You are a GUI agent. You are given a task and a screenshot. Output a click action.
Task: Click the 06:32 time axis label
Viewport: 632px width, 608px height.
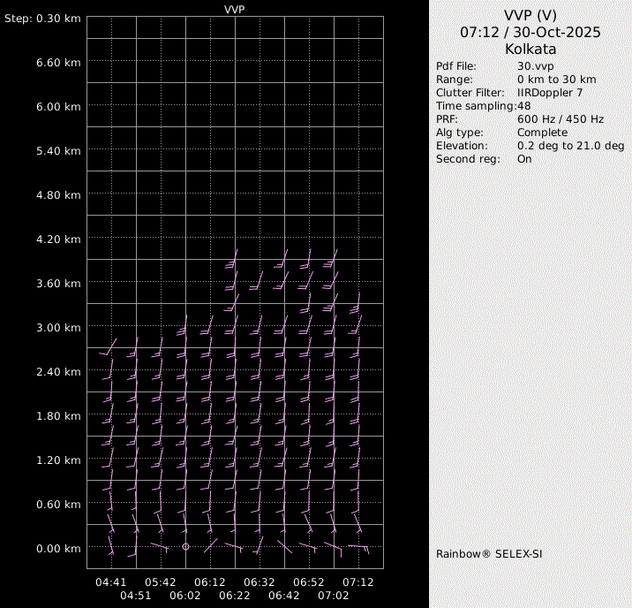[x=260, y=582]
